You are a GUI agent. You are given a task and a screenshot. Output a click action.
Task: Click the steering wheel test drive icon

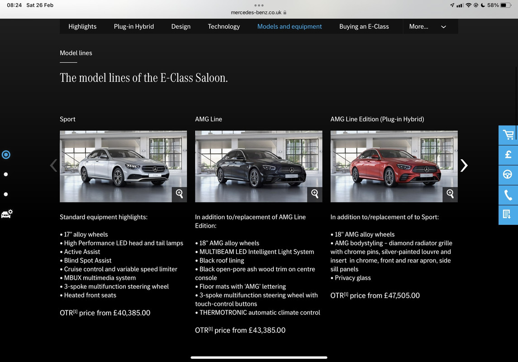508,175
